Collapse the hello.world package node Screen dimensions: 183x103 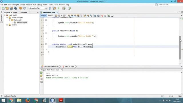coord(10,20)
